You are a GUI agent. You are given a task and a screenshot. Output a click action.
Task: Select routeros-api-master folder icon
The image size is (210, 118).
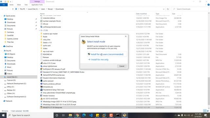pos(41,34)
